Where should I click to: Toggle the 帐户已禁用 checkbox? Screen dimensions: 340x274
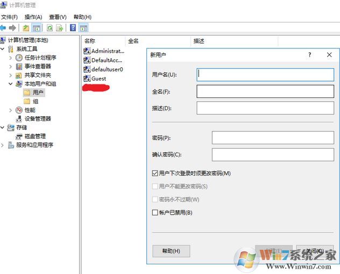(155, 213)
